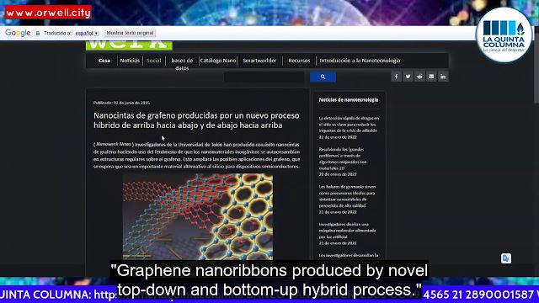539x303 pixels.
Task: Click the Twitter share icon
Action: coord(408,77)
